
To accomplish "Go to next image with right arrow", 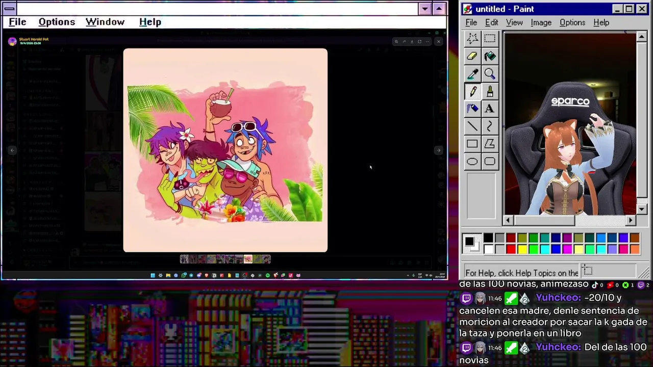I will pyautogui.click(x=438, y=150).
